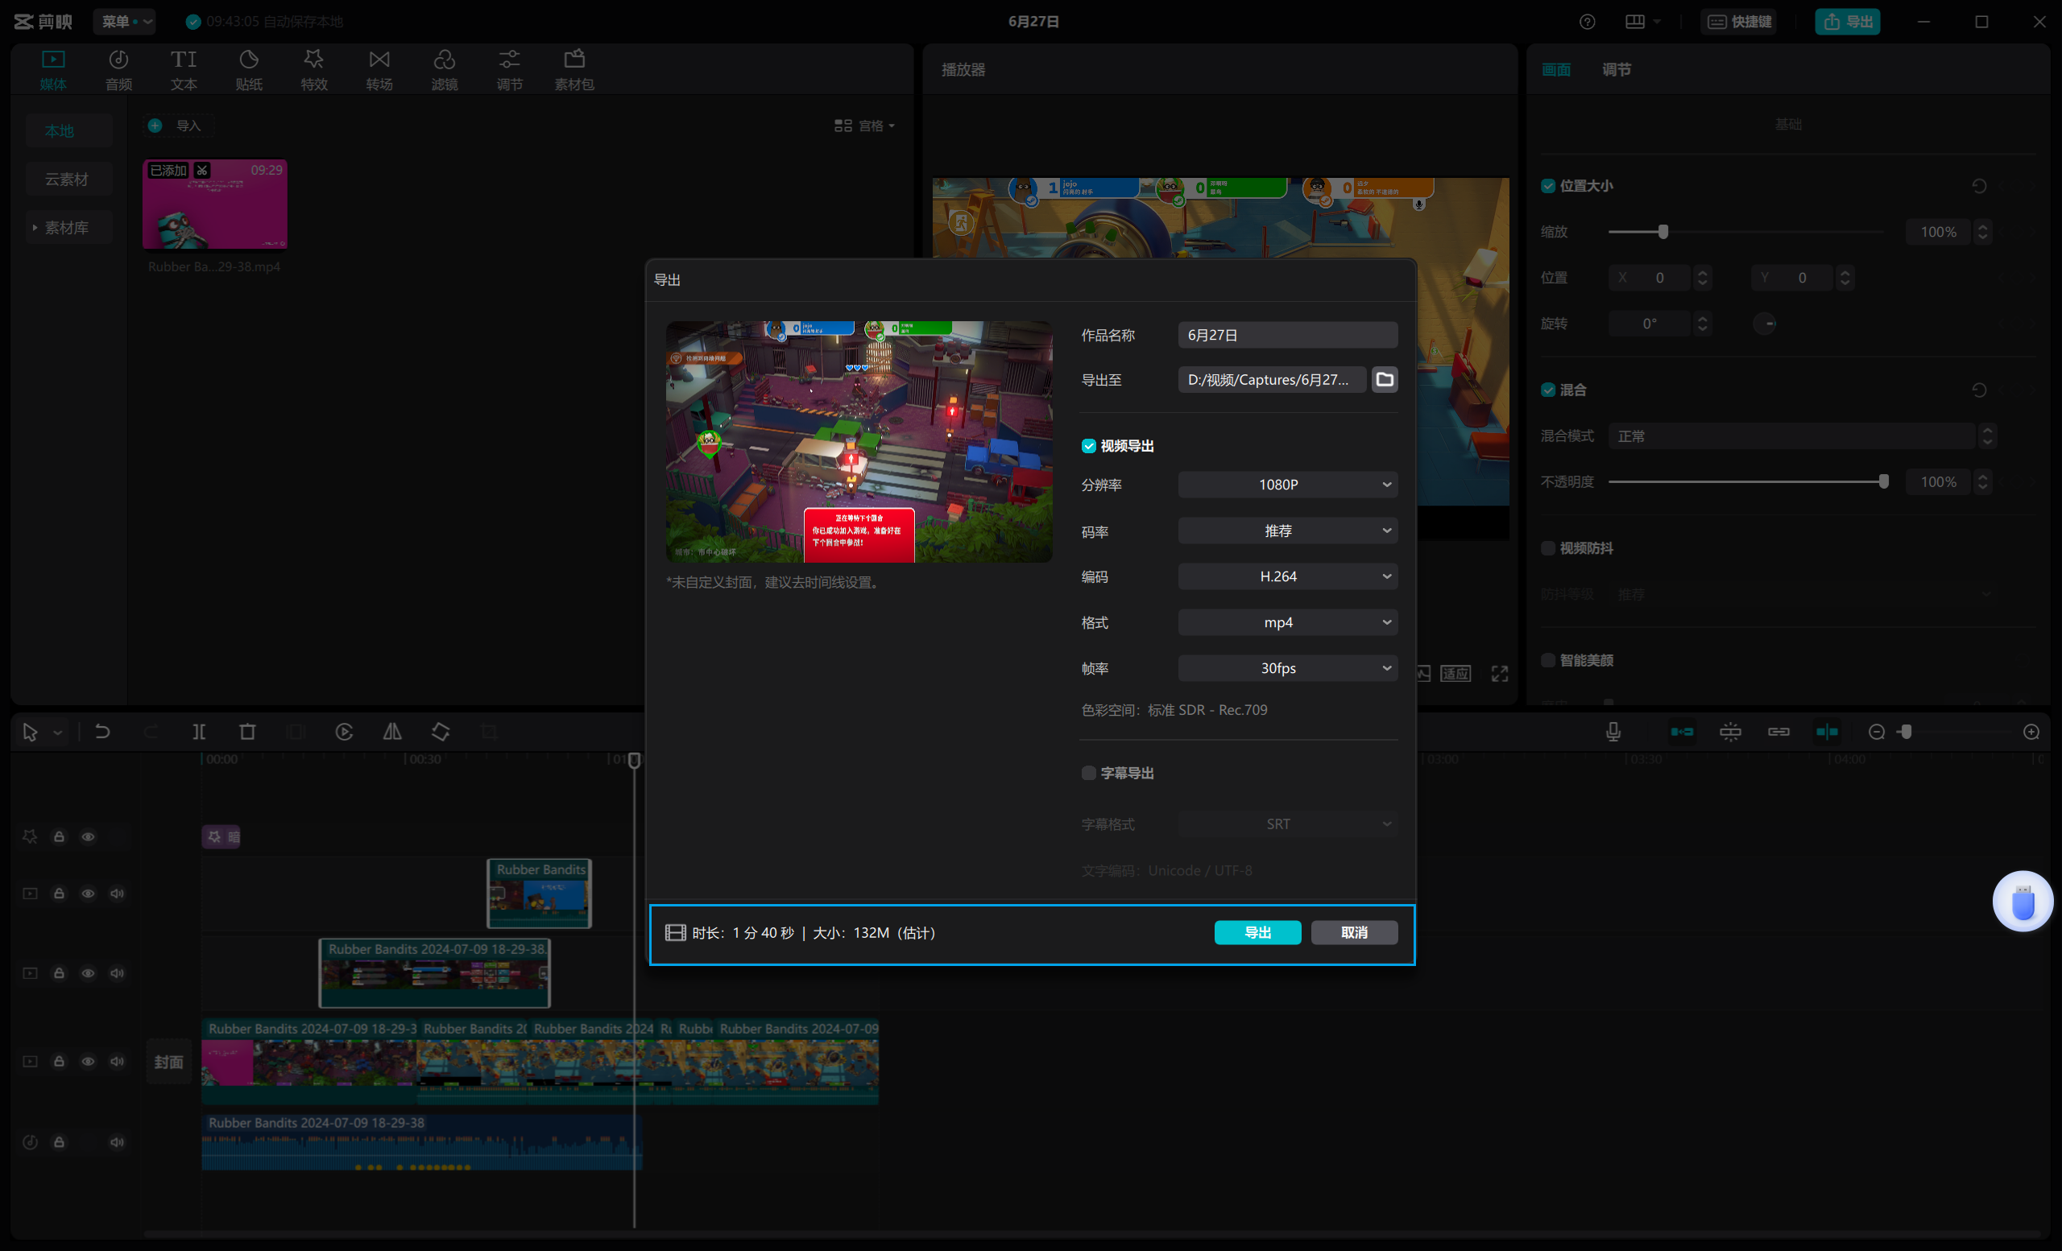Viewport: 2062px width, 1251px height.
Task: Open the 编码 H.264 dropdown
Action: tap(1287, 576)
